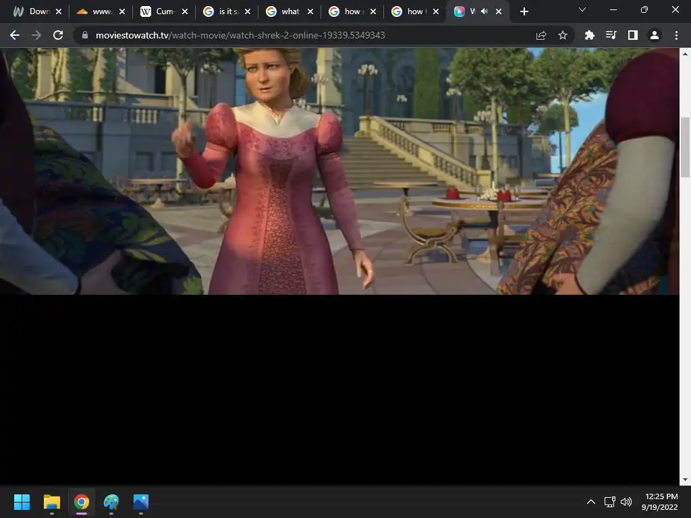Screen dimensions: 691x518
Task: Close the 'what' tab
Action: pyautogui.click(x=310, y=12)
